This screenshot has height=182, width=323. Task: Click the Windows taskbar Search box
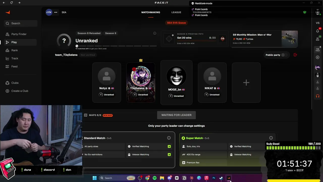(x=117, y=178)
